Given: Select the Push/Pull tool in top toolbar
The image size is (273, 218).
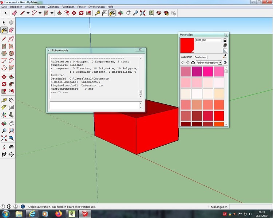Looking at the screenshot, I should pyautogui.click(x=60, y=13).
